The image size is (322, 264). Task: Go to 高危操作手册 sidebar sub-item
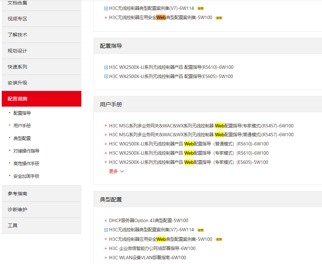(x=26, y=164)
